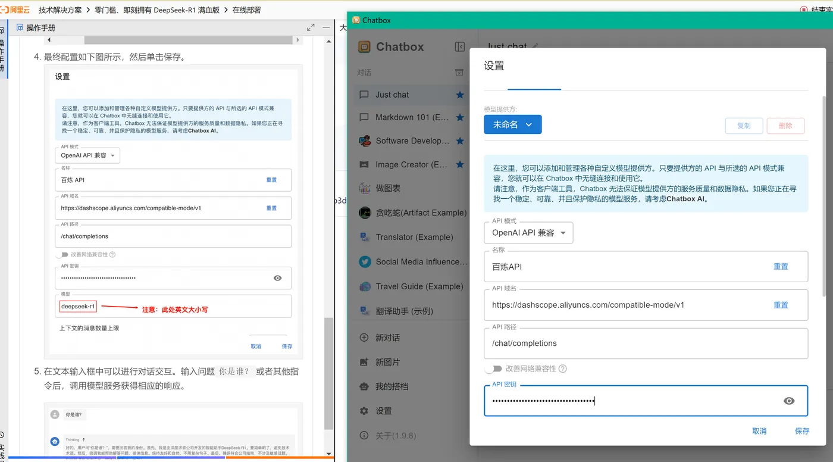
Task: Click the left arrow of the manual's horizontal scrollbar
Action: [x=49, y=40]
